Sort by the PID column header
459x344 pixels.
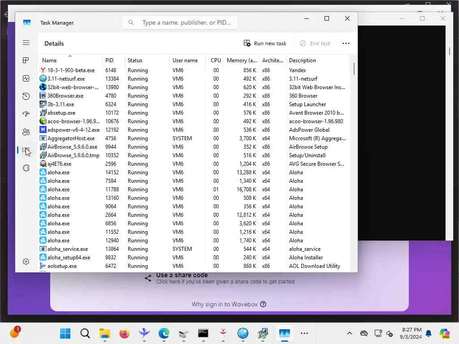pos(113,60)
